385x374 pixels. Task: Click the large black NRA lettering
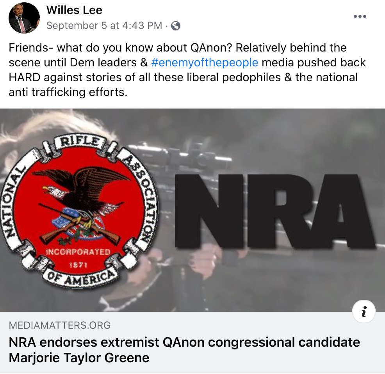point(274,211)
